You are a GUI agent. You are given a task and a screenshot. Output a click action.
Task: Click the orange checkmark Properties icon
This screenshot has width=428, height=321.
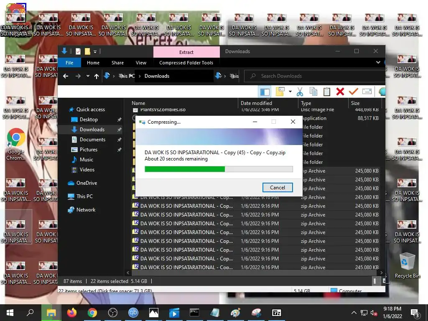click(x=354, y=91)
